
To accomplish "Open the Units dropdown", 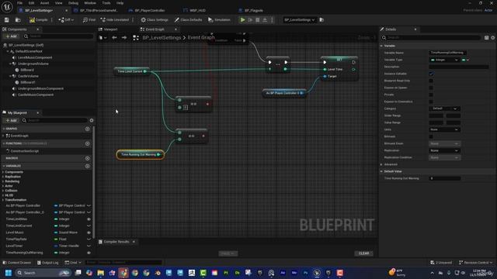I will [445, 129].
